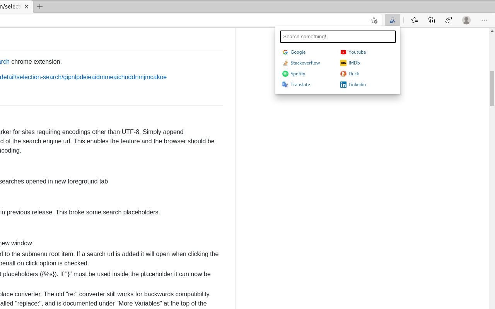Pick IMDb search engine link
Image resolution: width=495 pixels, height=309 pixels.
(x=354, y=63)
